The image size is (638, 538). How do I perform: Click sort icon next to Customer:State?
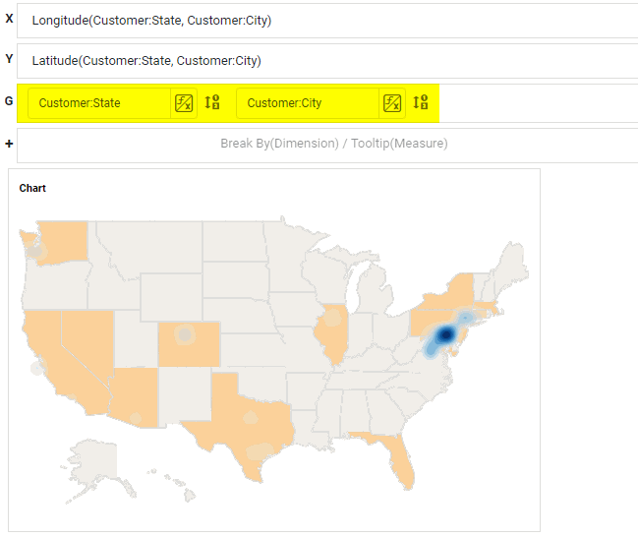tap(211, 103)
